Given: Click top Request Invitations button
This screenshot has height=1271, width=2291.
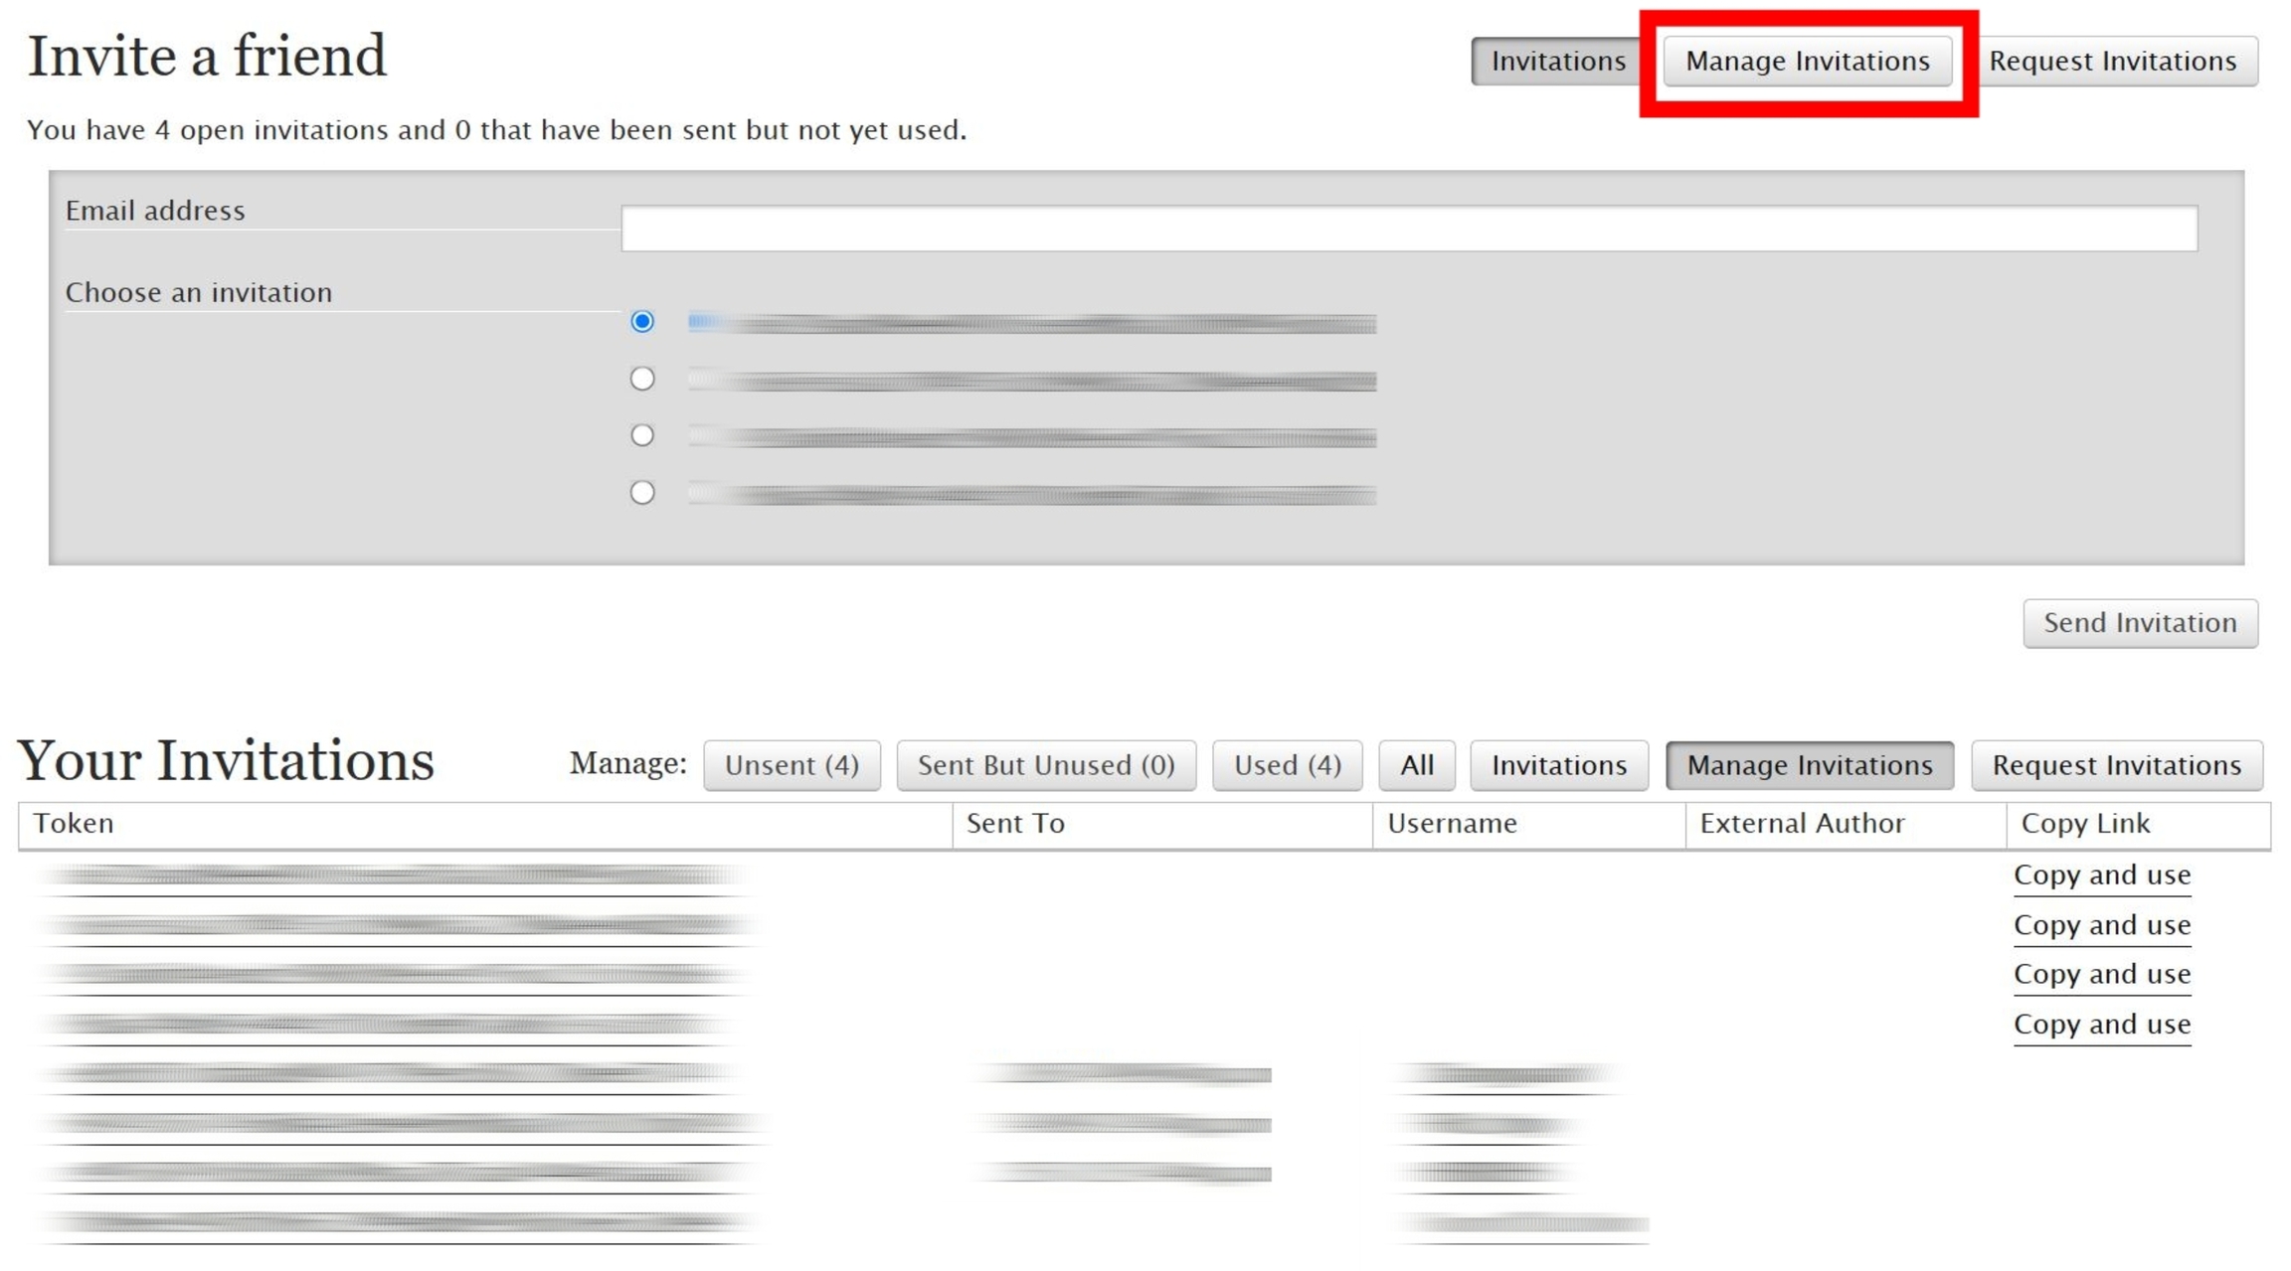Looking at the screenshot, I should (2112, 62).
